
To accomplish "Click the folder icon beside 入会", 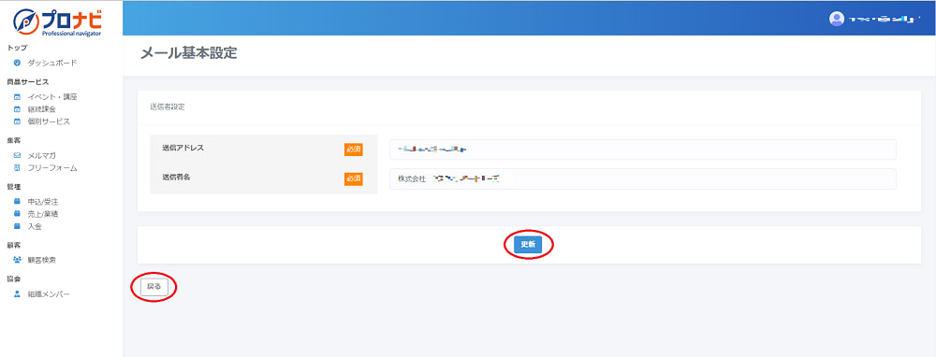I will click(17, 226).
